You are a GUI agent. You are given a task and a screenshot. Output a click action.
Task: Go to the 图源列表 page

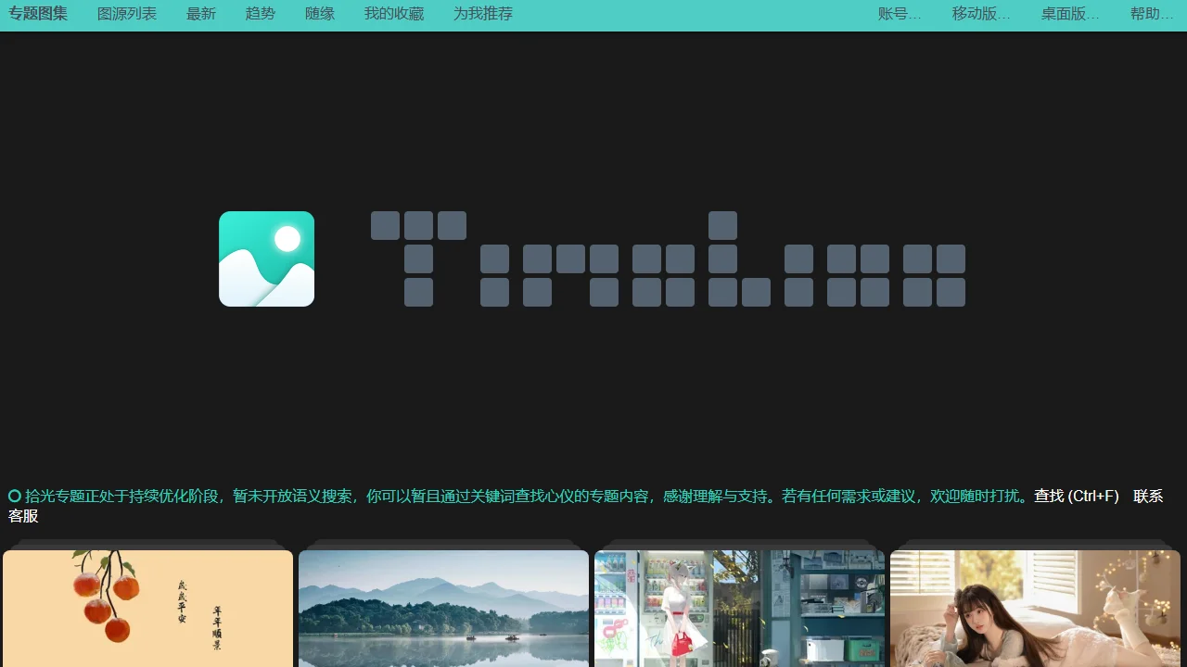point(127,14)
